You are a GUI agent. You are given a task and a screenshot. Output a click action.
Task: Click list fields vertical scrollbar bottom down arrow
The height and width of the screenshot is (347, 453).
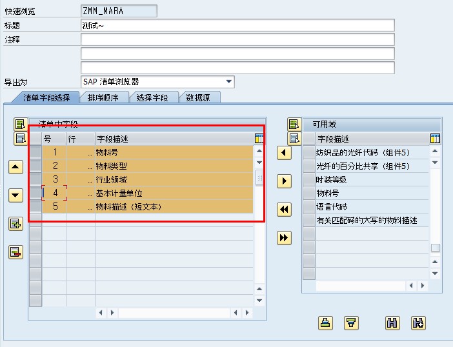(x=259, y=301)
